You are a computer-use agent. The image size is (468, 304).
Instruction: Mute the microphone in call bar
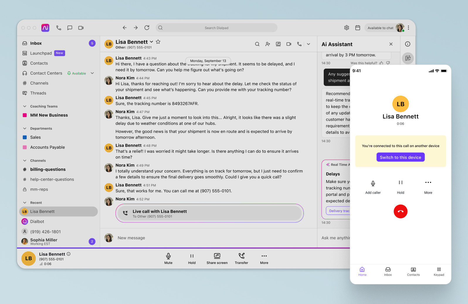click(x=168, y=259)
